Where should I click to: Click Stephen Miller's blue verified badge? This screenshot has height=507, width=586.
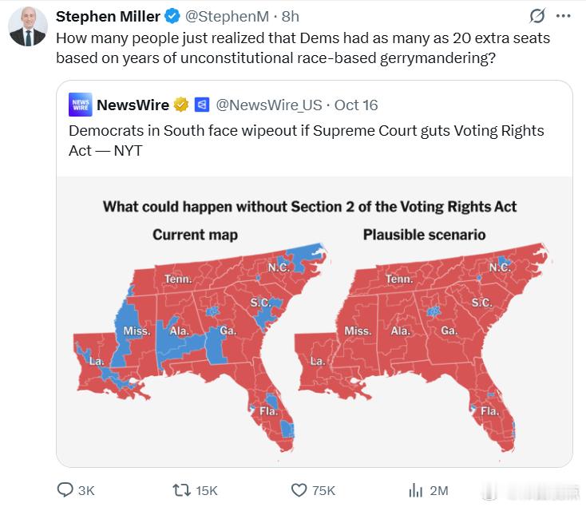(172, 16)
